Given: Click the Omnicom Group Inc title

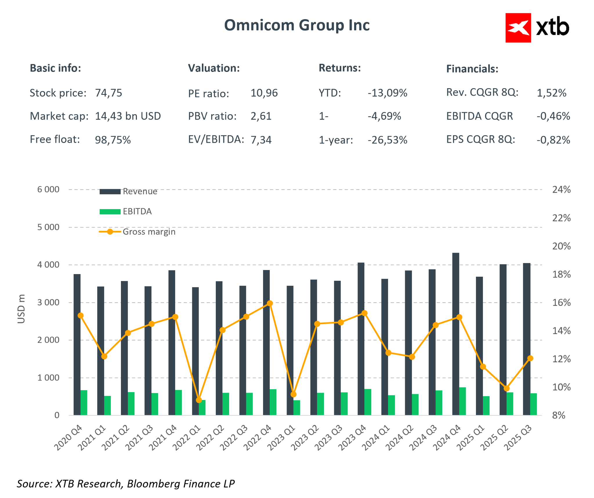Looking at the screenshot, I should [x=297, y=25].
